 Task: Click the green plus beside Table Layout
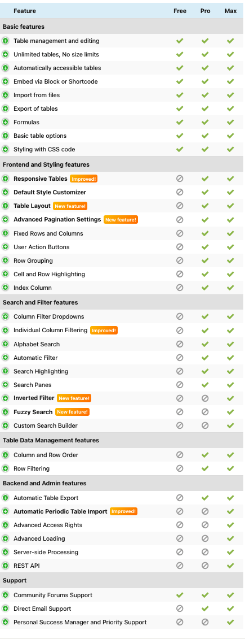[x=5, y=206]
